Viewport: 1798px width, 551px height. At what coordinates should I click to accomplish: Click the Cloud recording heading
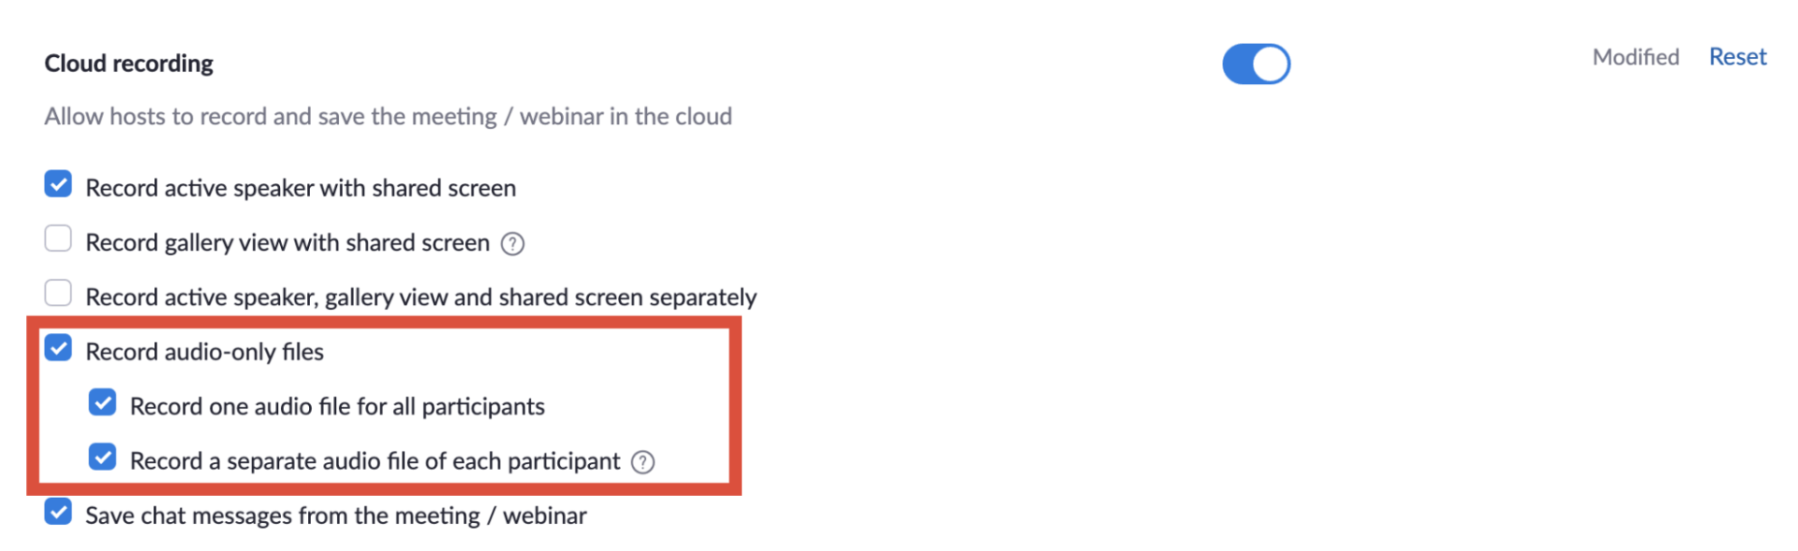pos(129,64)
